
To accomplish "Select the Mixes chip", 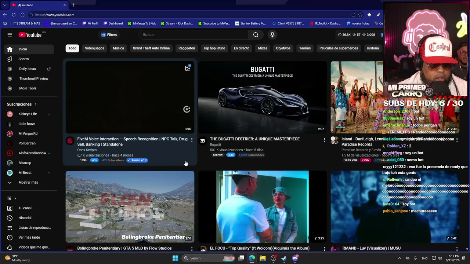I will click(x=263, y=48).
